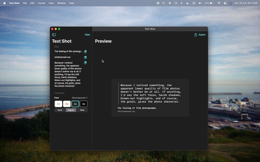Select the Regular width option
Screen dimensions: 260x162
(x=71, y=110)
